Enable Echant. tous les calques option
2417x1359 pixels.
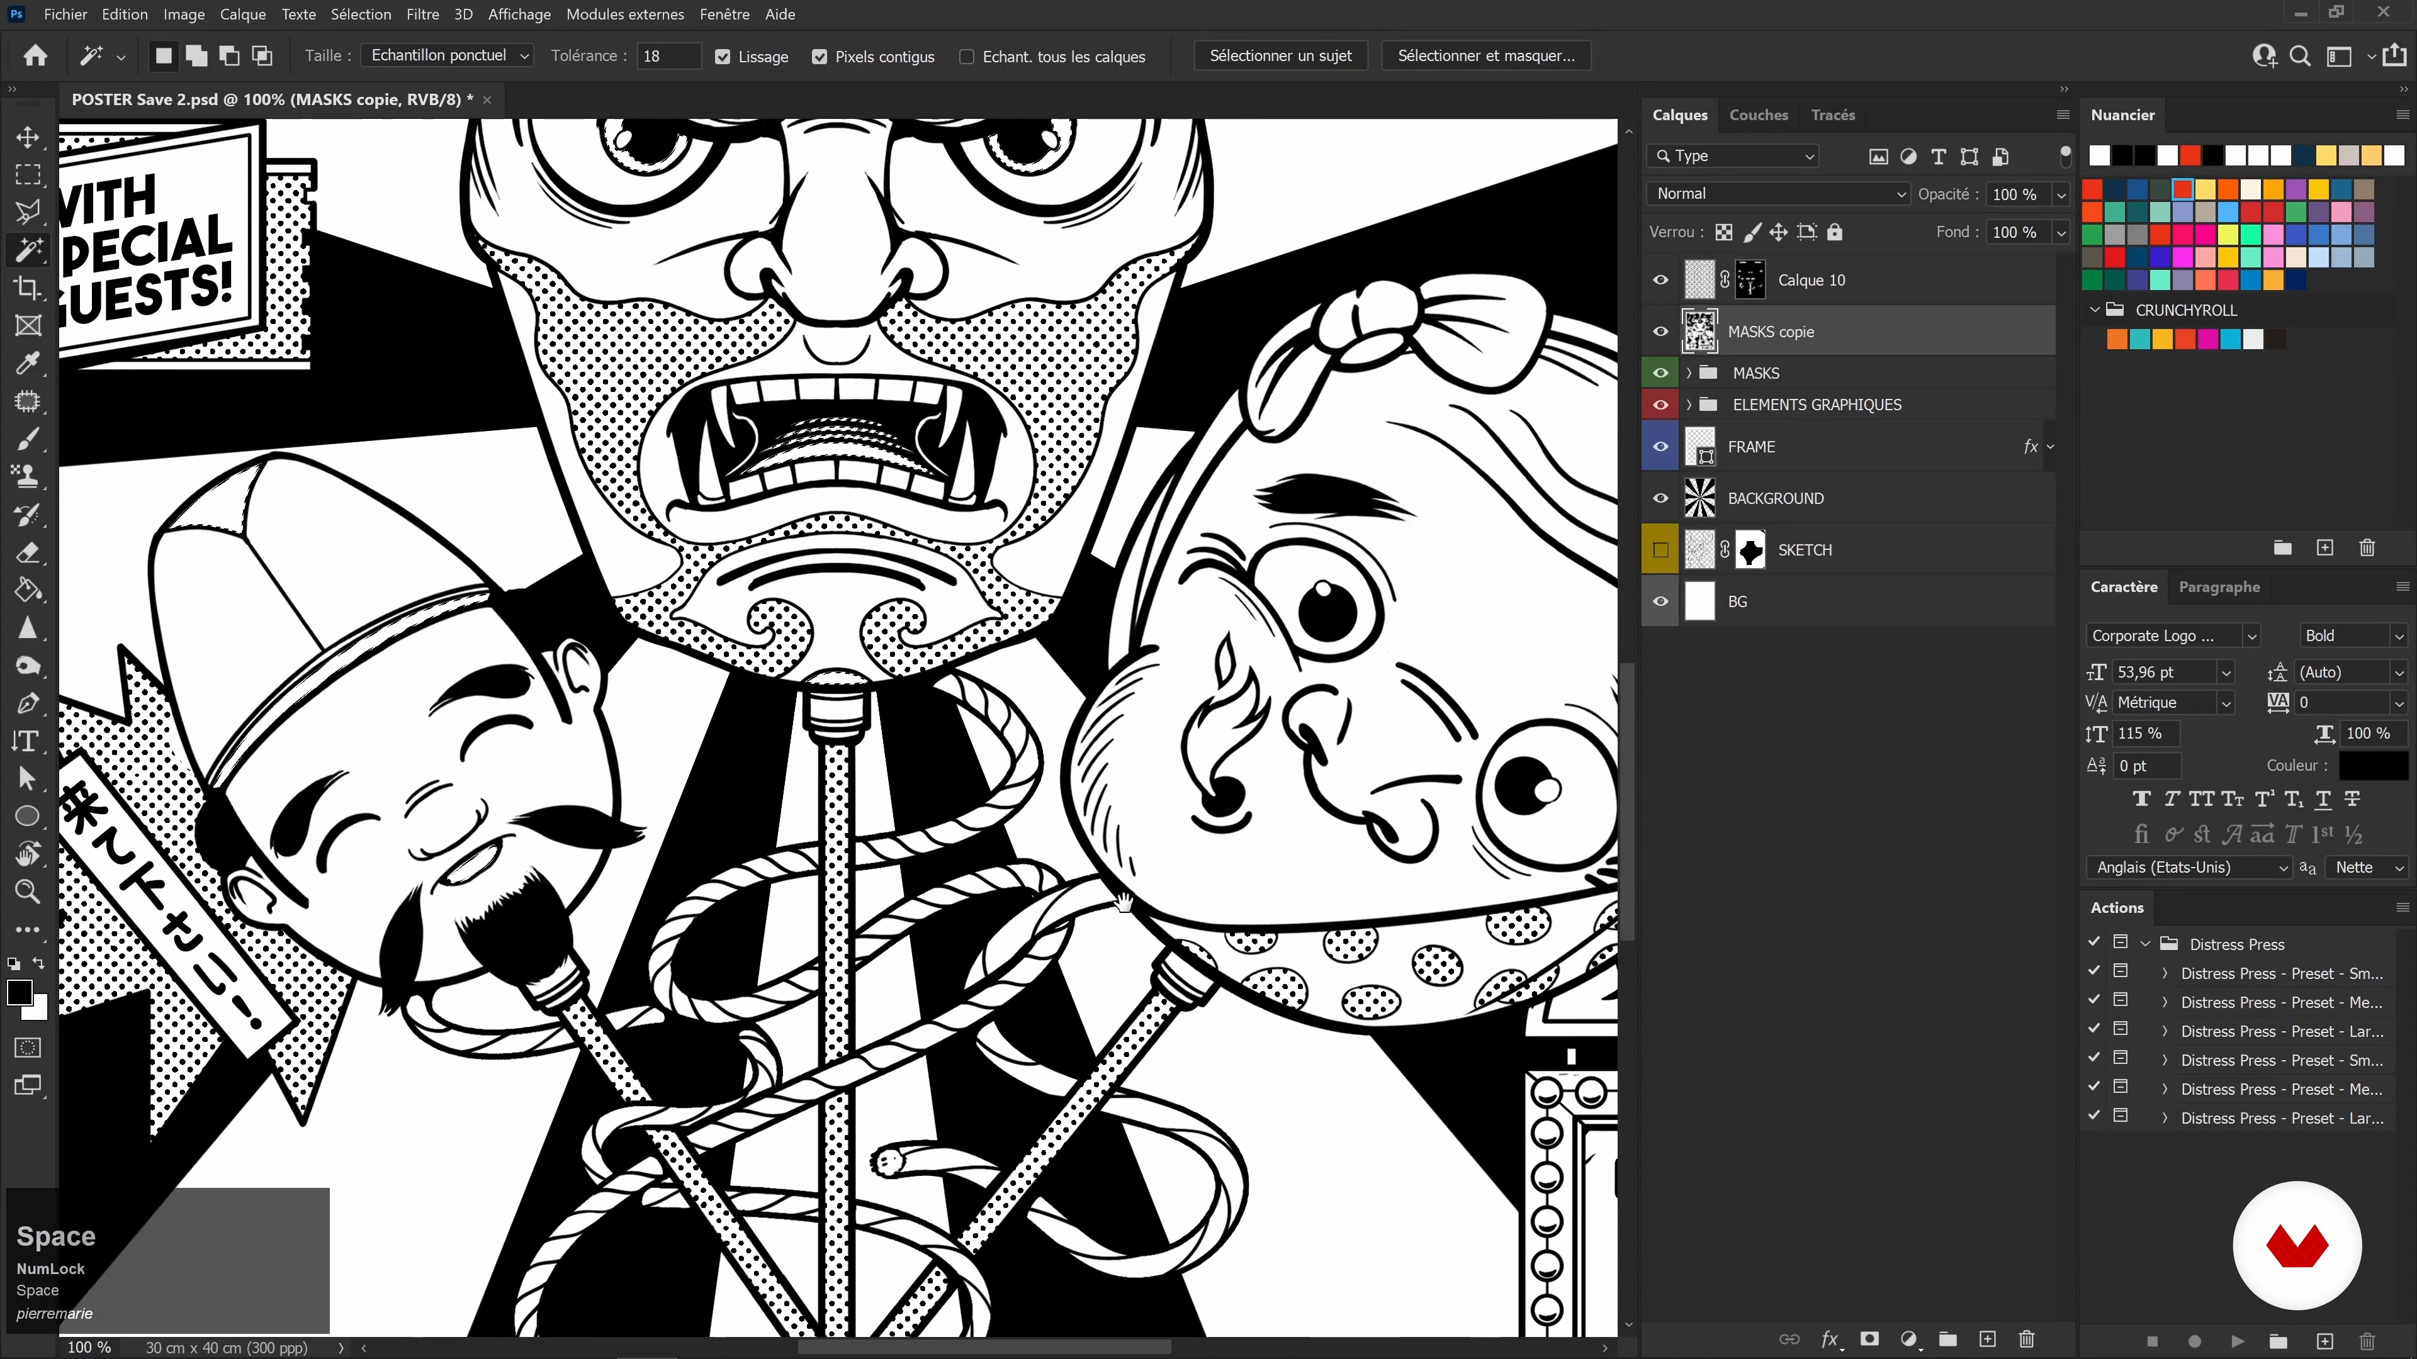point(966,56)
